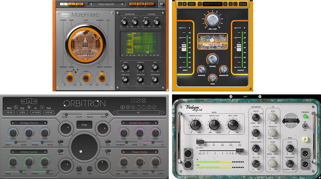Click Verbum's DECAY (ms) knob
321x179 pixels.
[214, 124]
